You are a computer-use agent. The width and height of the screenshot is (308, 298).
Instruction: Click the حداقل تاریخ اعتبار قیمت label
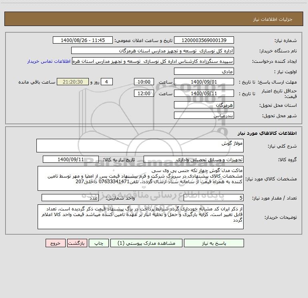pos(279,94)
